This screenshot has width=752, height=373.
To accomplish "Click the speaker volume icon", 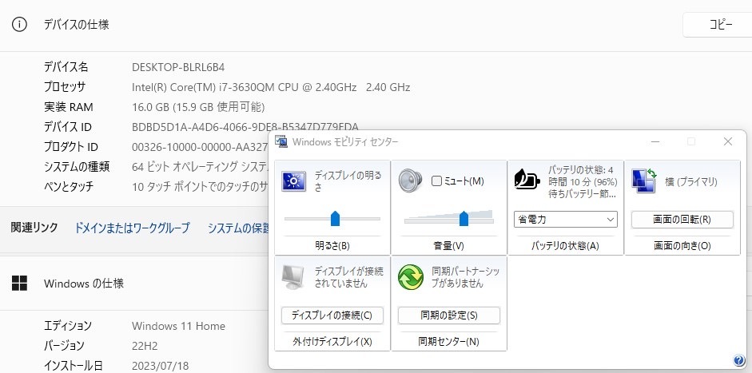I will click(410, 181).
